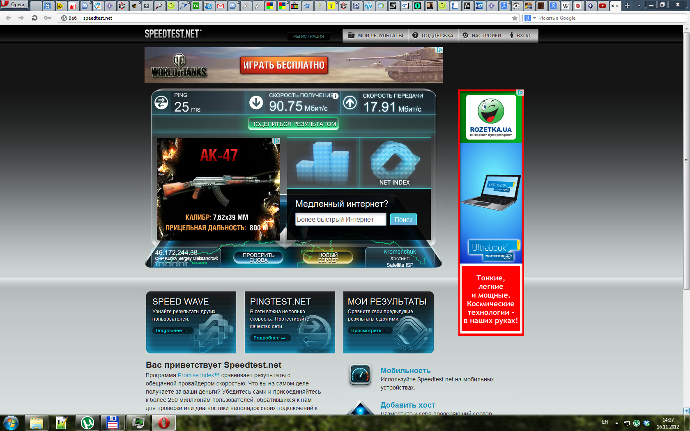Open the taskbar clock showing 14:27
This screenshot has height=431, width=690.
coord(668,423)
